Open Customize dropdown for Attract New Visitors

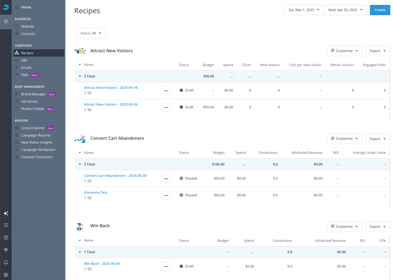pyautogui.click(x=344, y=51)
